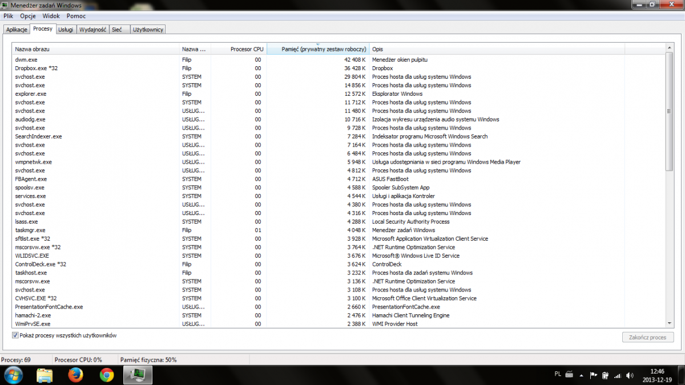Open Windows Explorer from the taskbar
This screenshot has height=385, width=685.
click(45, 375)
